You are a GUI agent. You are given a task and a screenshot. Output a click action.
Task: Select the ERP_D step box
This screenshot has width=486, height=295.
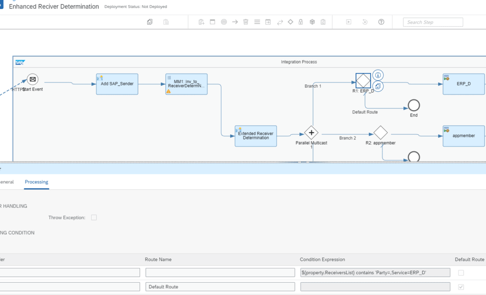[x=464, y=84]
